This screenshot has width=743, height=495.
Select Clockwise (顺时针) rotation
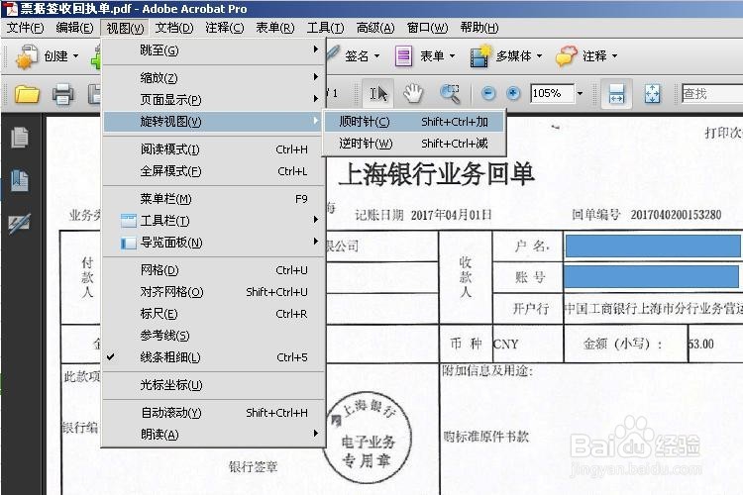click(414, 122)
